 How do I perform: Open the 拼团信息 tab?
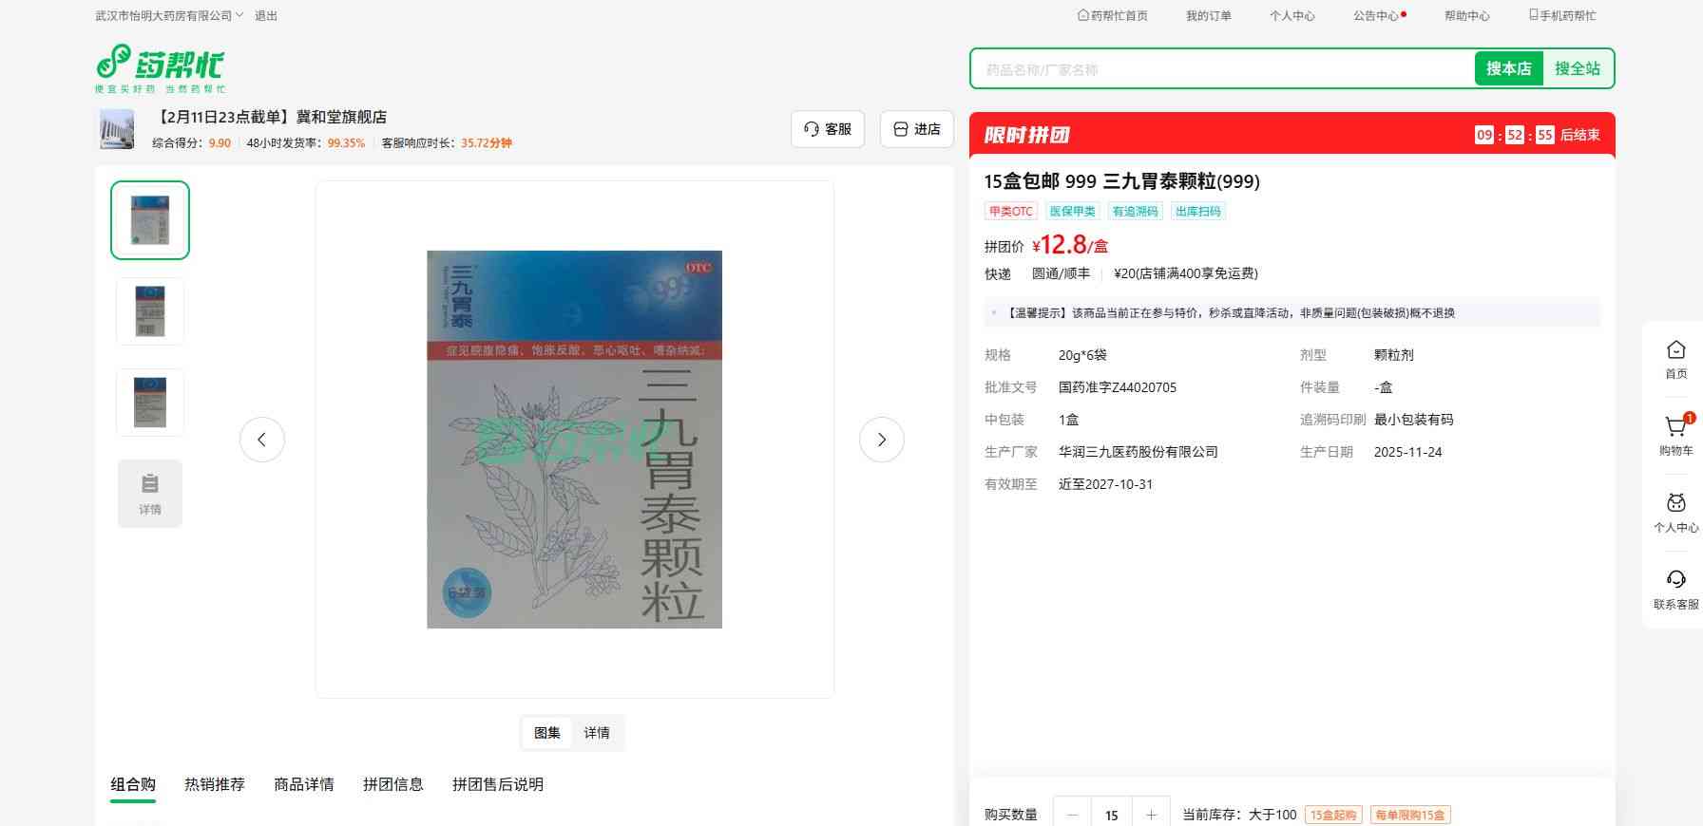392,784
